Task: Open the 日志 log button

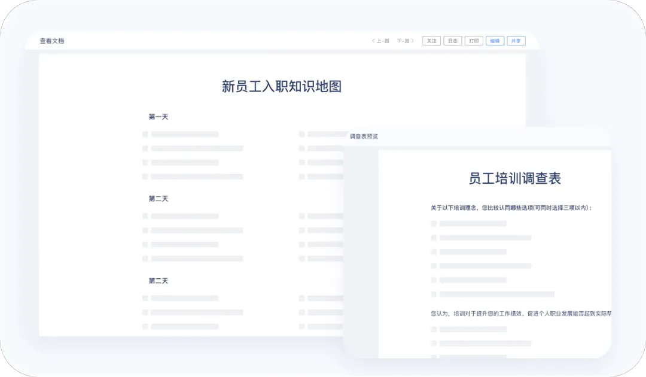Action: click(452, 41)
